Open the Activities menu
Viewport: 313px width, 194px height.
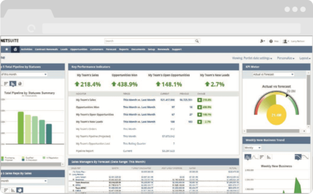pyautogui.click(x=27, y=49)
